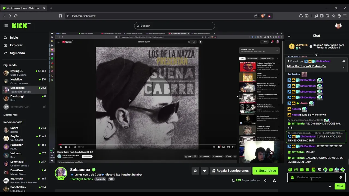Viewport: 349px width, 196px height.
Task: Follow channel with the heart button
Action: 204,171
